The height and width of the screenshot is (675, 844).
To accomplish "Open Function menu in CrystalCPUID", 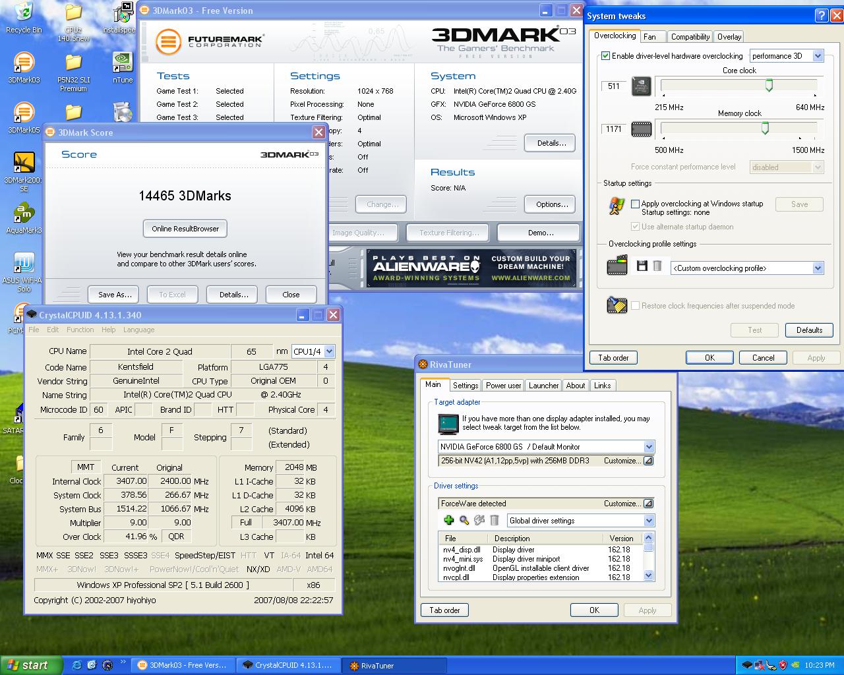I will pos(80,330).
